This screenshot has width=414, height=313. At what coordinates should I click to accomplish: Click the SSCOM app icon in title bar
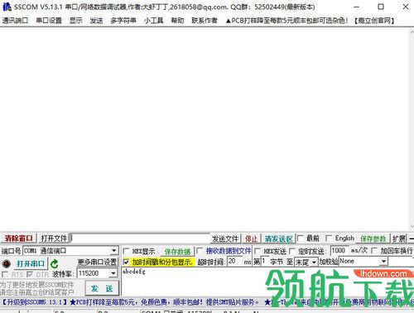7,7
